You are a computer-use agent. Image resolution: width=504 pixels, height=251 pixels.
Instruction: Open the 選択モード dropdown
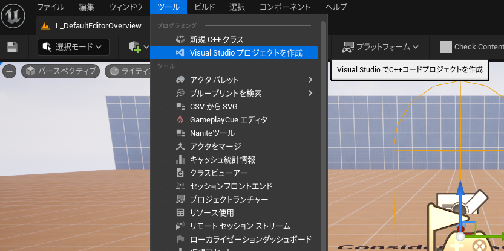coord(74,47)
